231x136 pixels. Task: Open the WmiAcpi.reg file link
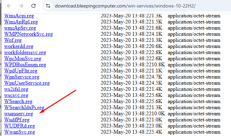click(19, 16)
